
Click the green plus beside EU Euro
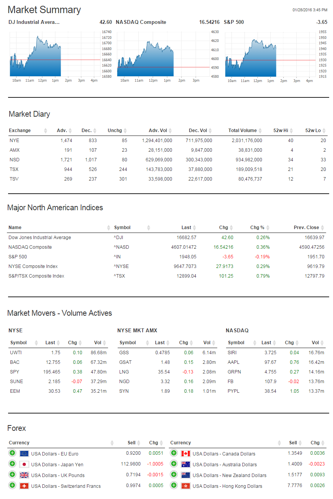point(12,453)
